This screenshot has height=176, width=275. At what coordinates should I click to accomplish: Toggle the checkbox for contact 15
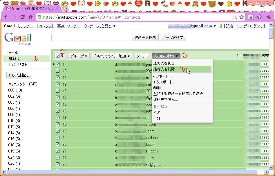[57, 104]
